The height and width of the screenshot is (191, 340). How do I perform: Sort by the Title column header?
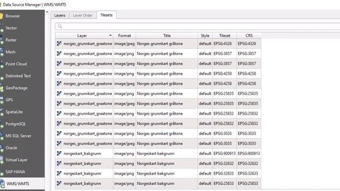pos(167,36)
